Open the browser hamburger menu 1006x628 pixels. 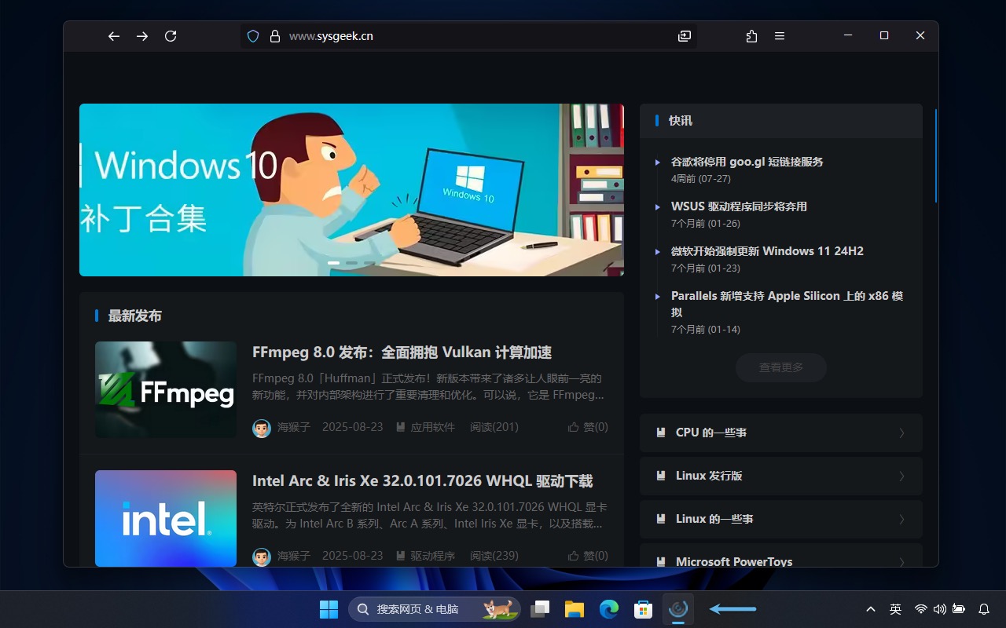click(x=780, y=36)
